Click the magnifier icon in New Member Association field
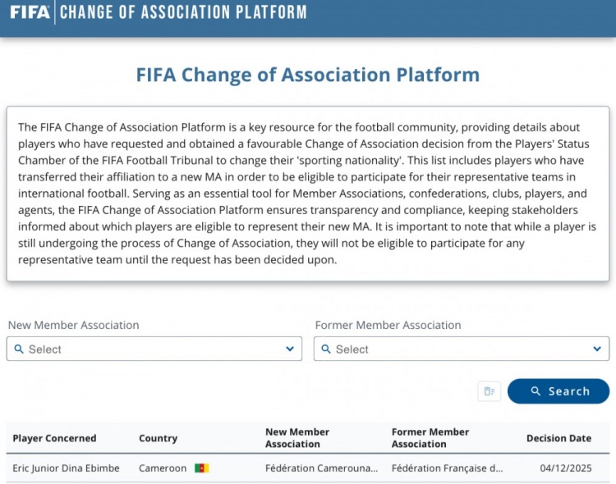This screenshot has height=484, width=616. 18,349
